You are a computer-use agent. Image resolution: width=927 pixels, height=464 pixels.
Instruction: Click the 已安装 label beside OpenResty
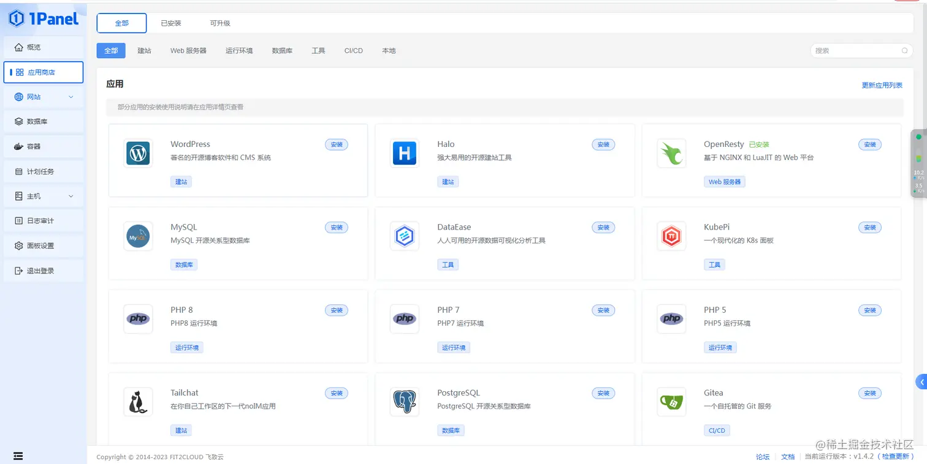[x=759, y=145]
